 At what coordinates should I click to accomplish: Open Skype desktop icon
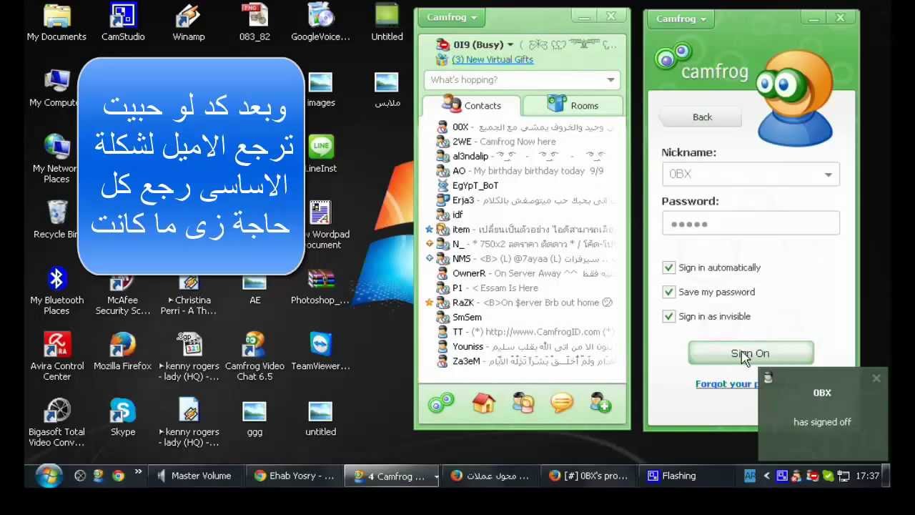click(123, 417)
